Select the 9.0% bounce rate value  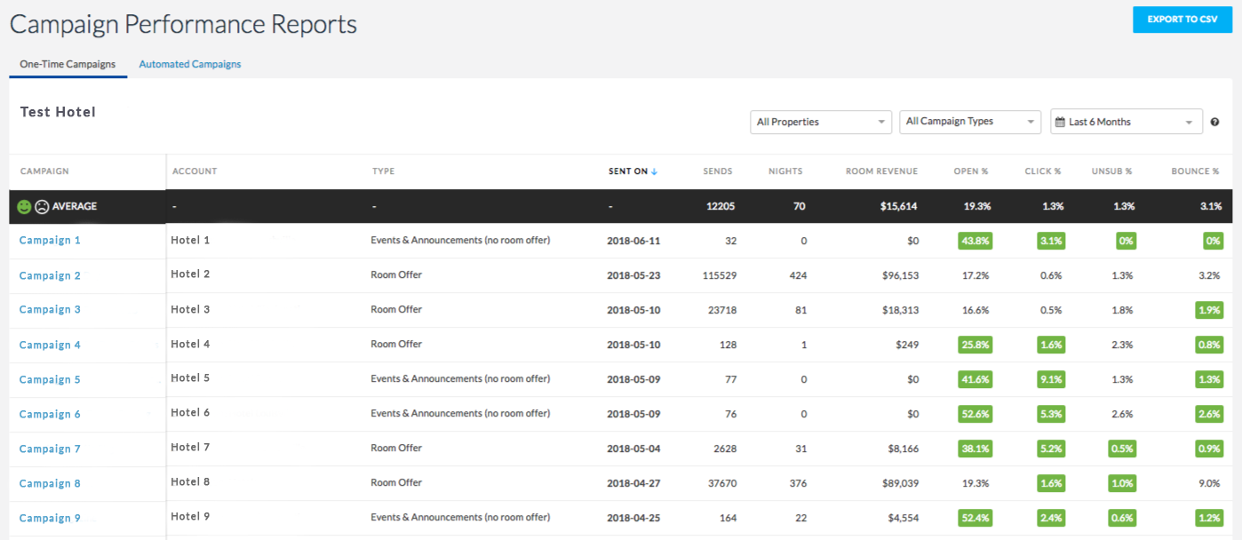coord(1209,483)
